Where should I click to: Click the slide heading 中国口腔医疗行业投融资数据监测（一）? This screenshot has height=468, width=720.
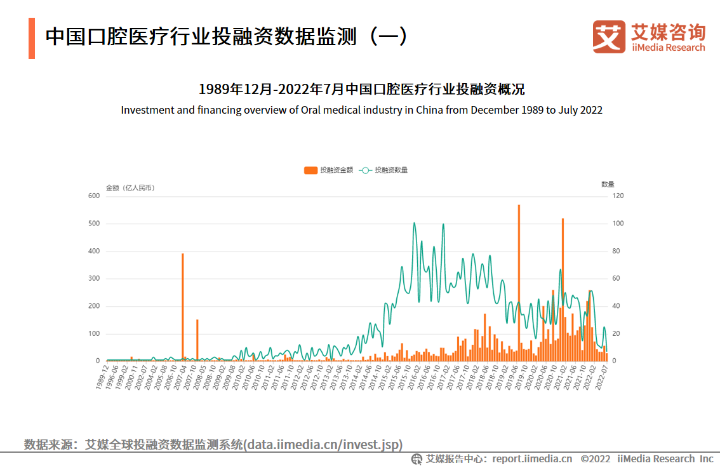click(x=227, y=37)
